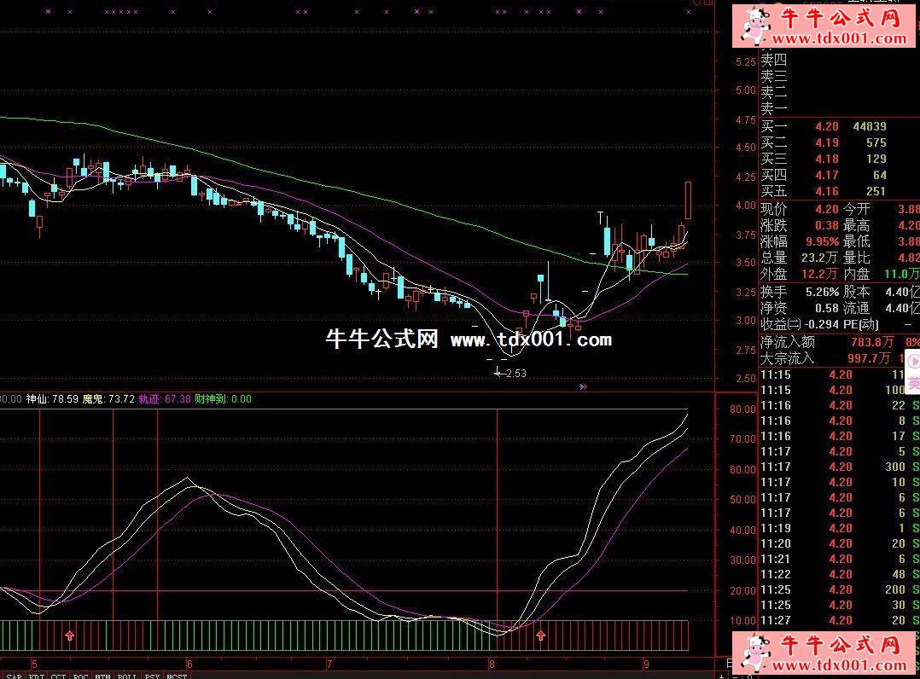Click the 今开 label
Viewport: 920px width, 679px height.
point(857,209)
